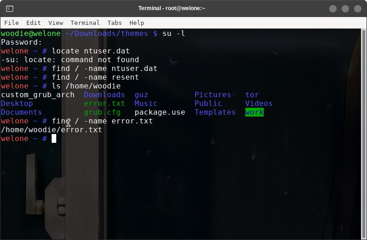Click the ~/Downloads/themes path in prompt
The height and width of the screenshot is (240, 367).
click(x=107, y=34)
